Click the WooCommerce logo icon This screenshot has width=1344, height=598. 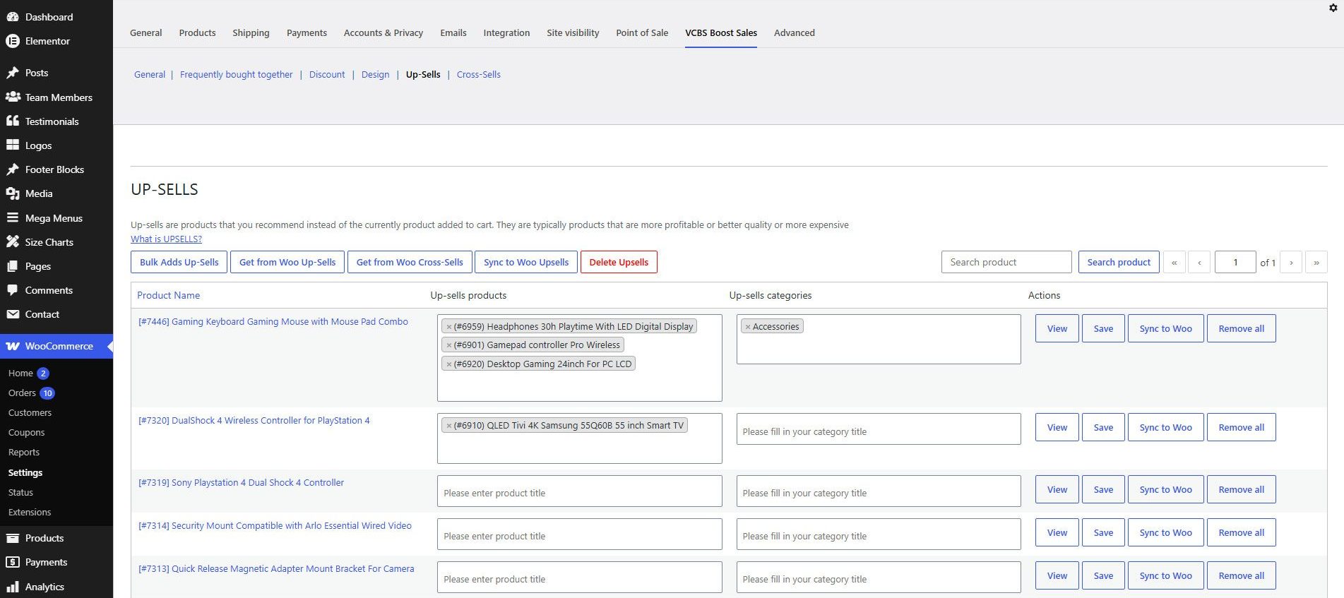[12, 346]
